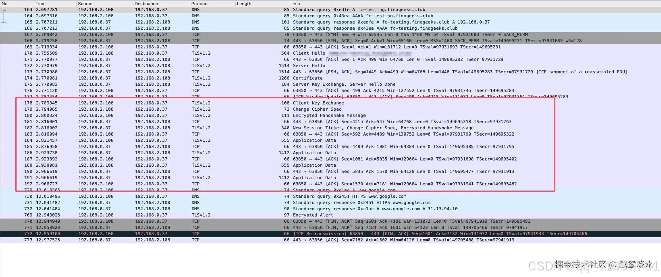Viewport: 661px width, 277px height.
Task: Sort by the Time column header
Action: [55, 3]
